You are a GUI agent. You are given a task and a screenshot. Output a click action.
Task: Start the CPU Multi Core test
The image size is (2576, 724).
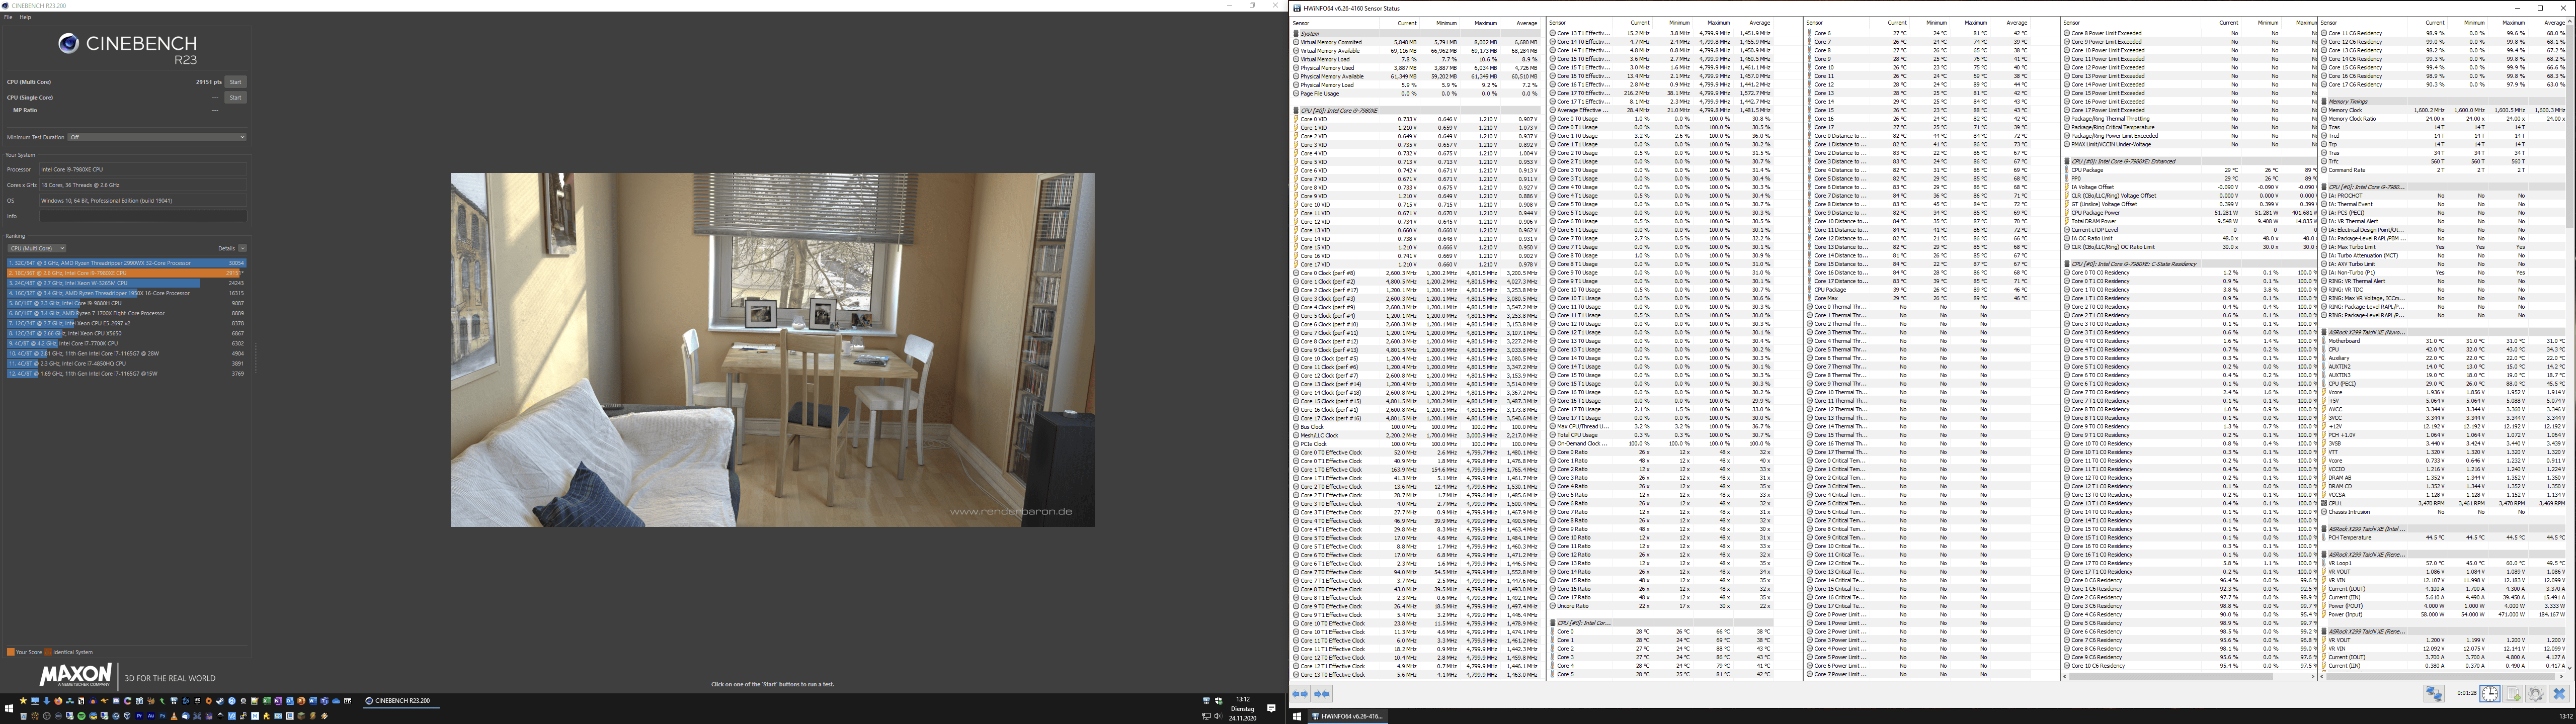(x=235, y=82)
